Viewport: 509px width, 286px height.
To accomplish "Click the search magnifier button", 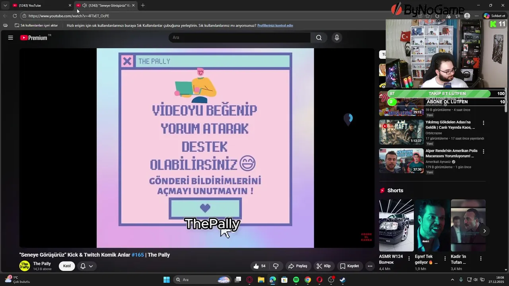I will coord(319,38).
